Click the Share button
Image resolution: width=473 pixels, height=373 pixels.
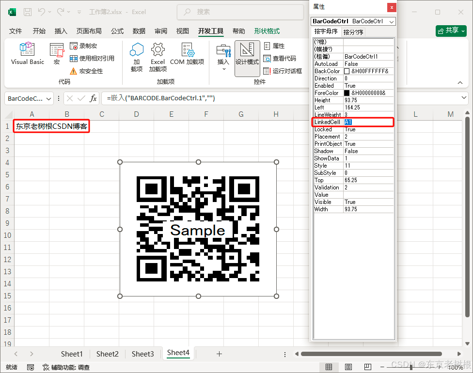(x=451, y=31)
